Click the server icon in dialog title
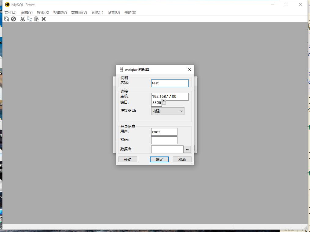The image size is (310, 232). pos(121,69)
